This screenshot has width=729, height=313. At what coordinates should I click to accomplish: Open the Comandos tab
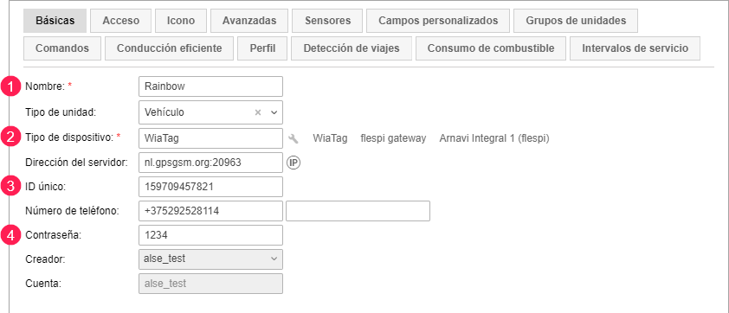click(62, 48)
